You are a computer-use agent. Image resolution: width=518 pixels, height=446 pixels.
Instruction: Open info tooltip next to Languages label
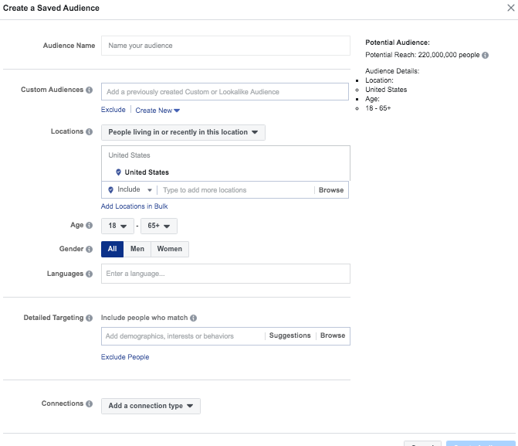pos(90,274)
